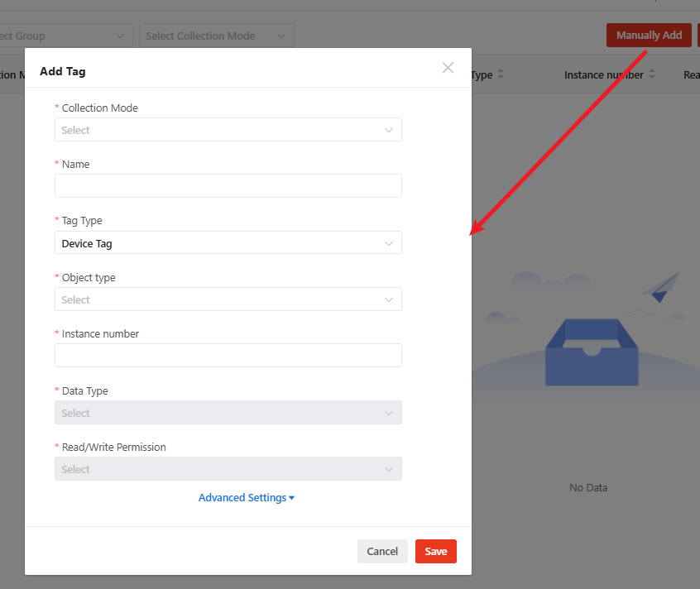700x589 pixels.
Task: Click the paper airplane graphic
Action: tap(660, 287)
